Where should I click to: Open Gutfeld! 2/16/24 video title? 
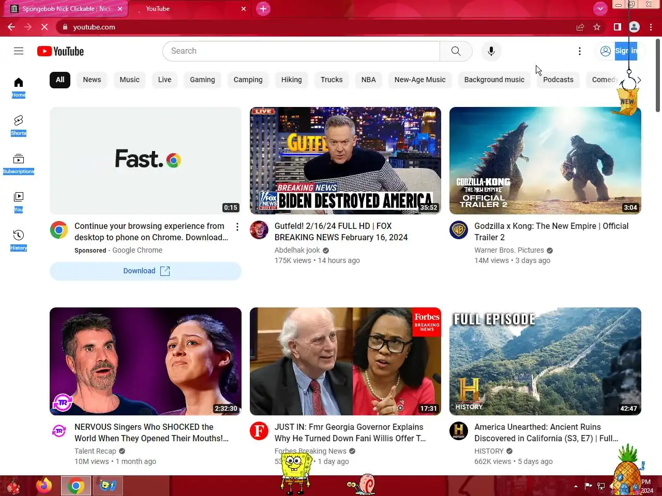click(x=341, y=231)
